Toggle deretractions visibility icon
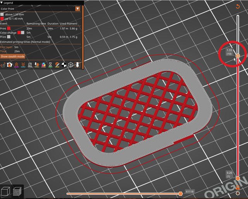Image resolution: width=248 pixels, height=199 pixels. tap(23, 65)
